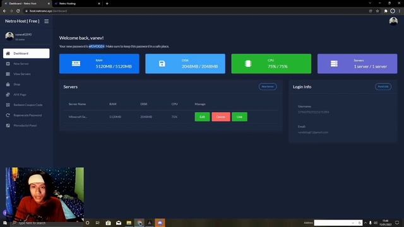Image resolution: width=404 pixels, height=227 pixels.
Task: Click the Login Info username value
Action: click(313, 112)
